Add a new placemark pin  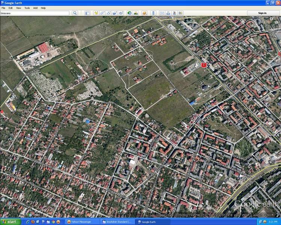[x=96, y=13]
